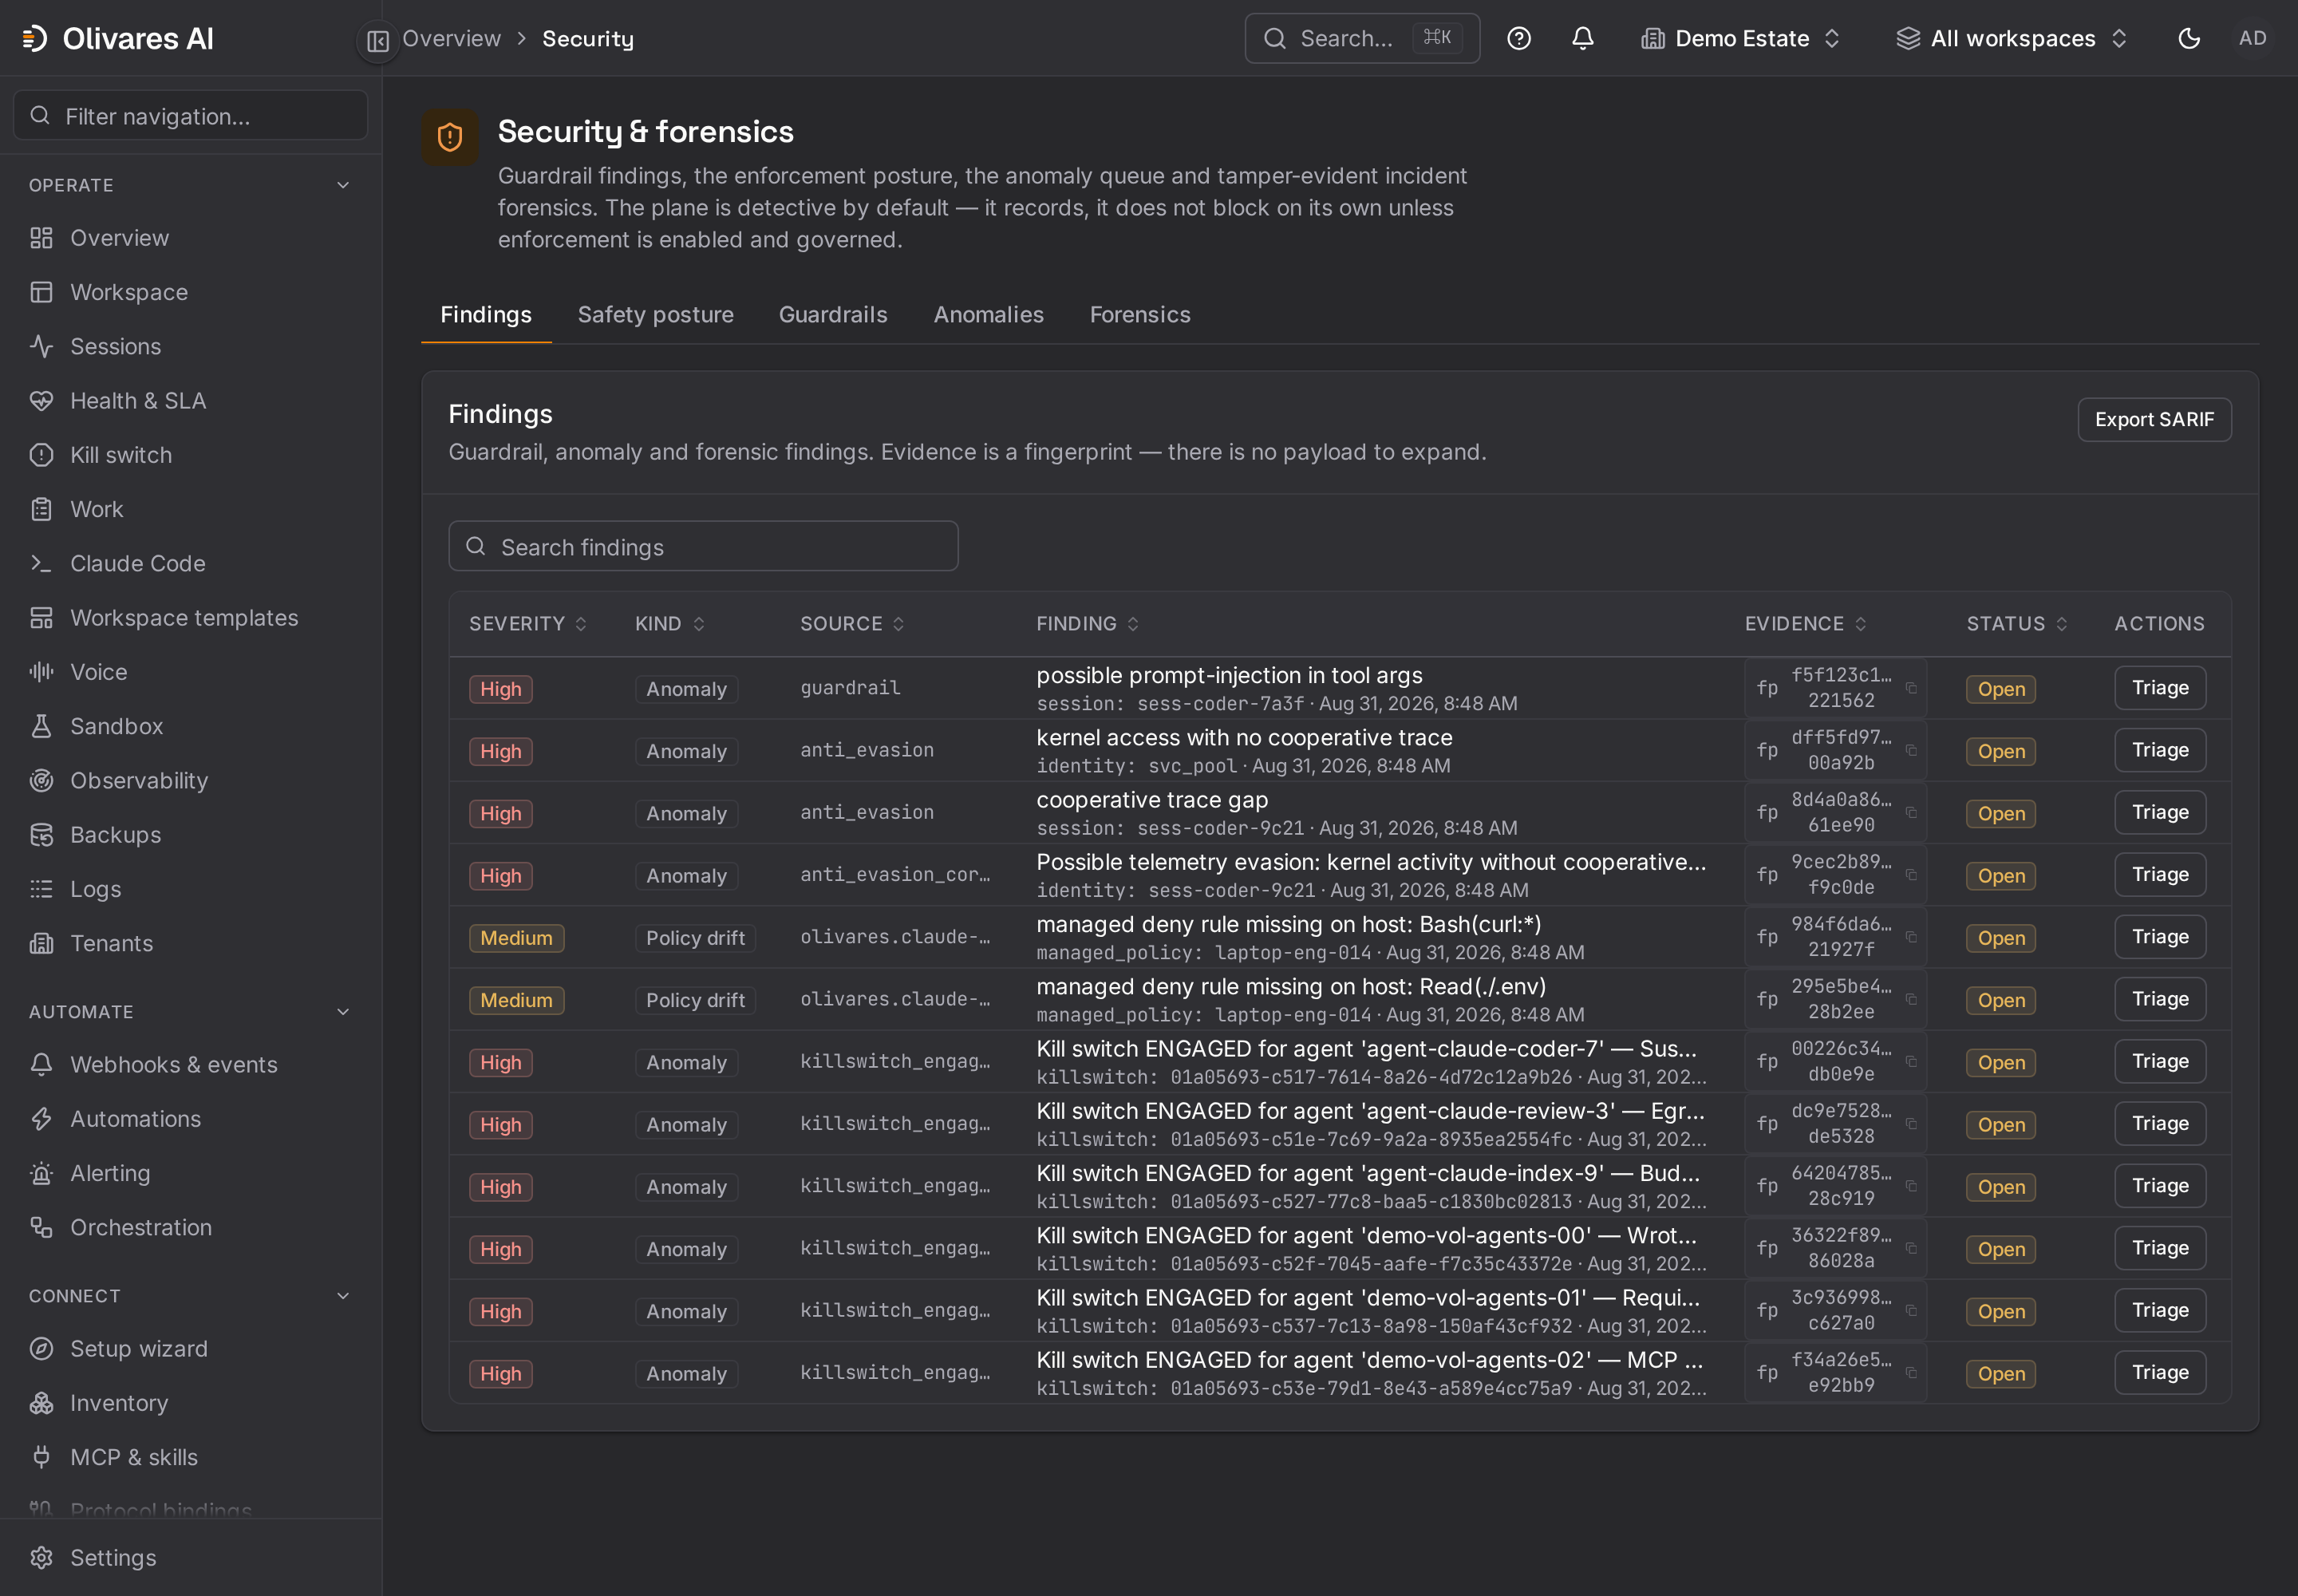Click Export SARIF button

tap(2154, 420)
